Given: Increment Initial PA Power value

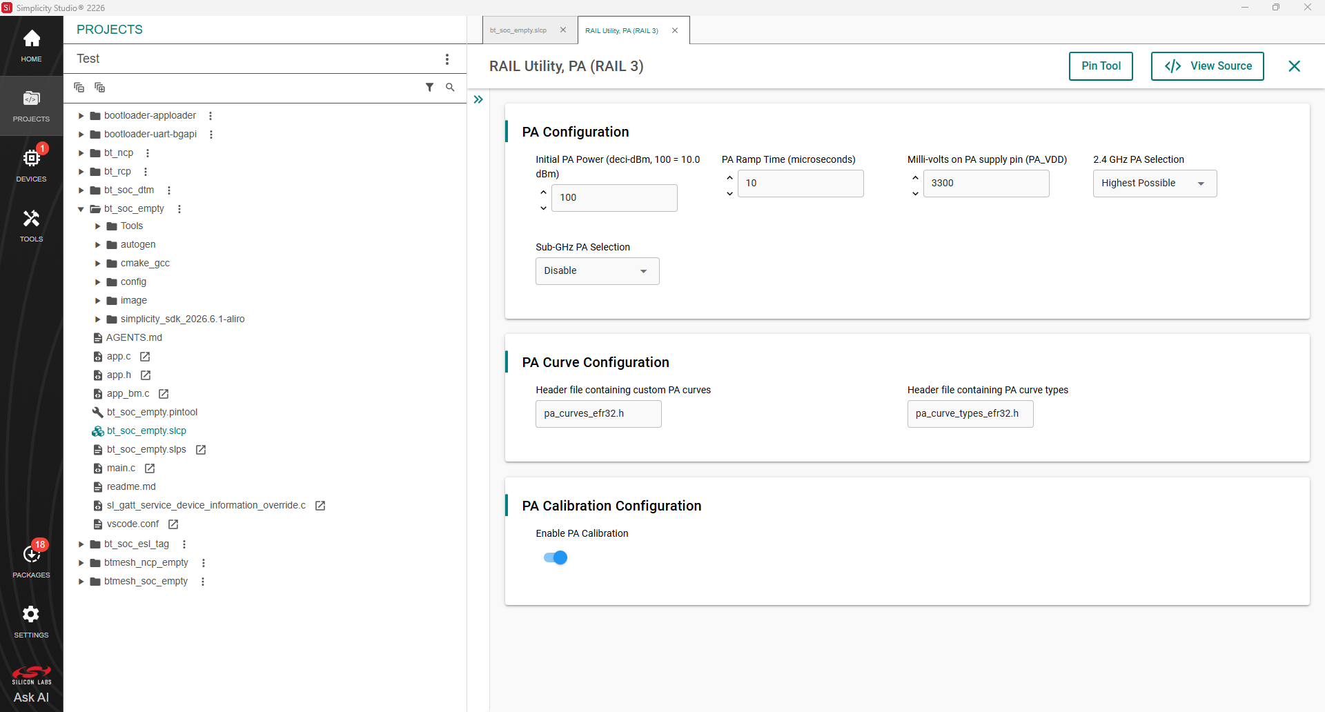Looking at the screenshot, I should 543,192.
